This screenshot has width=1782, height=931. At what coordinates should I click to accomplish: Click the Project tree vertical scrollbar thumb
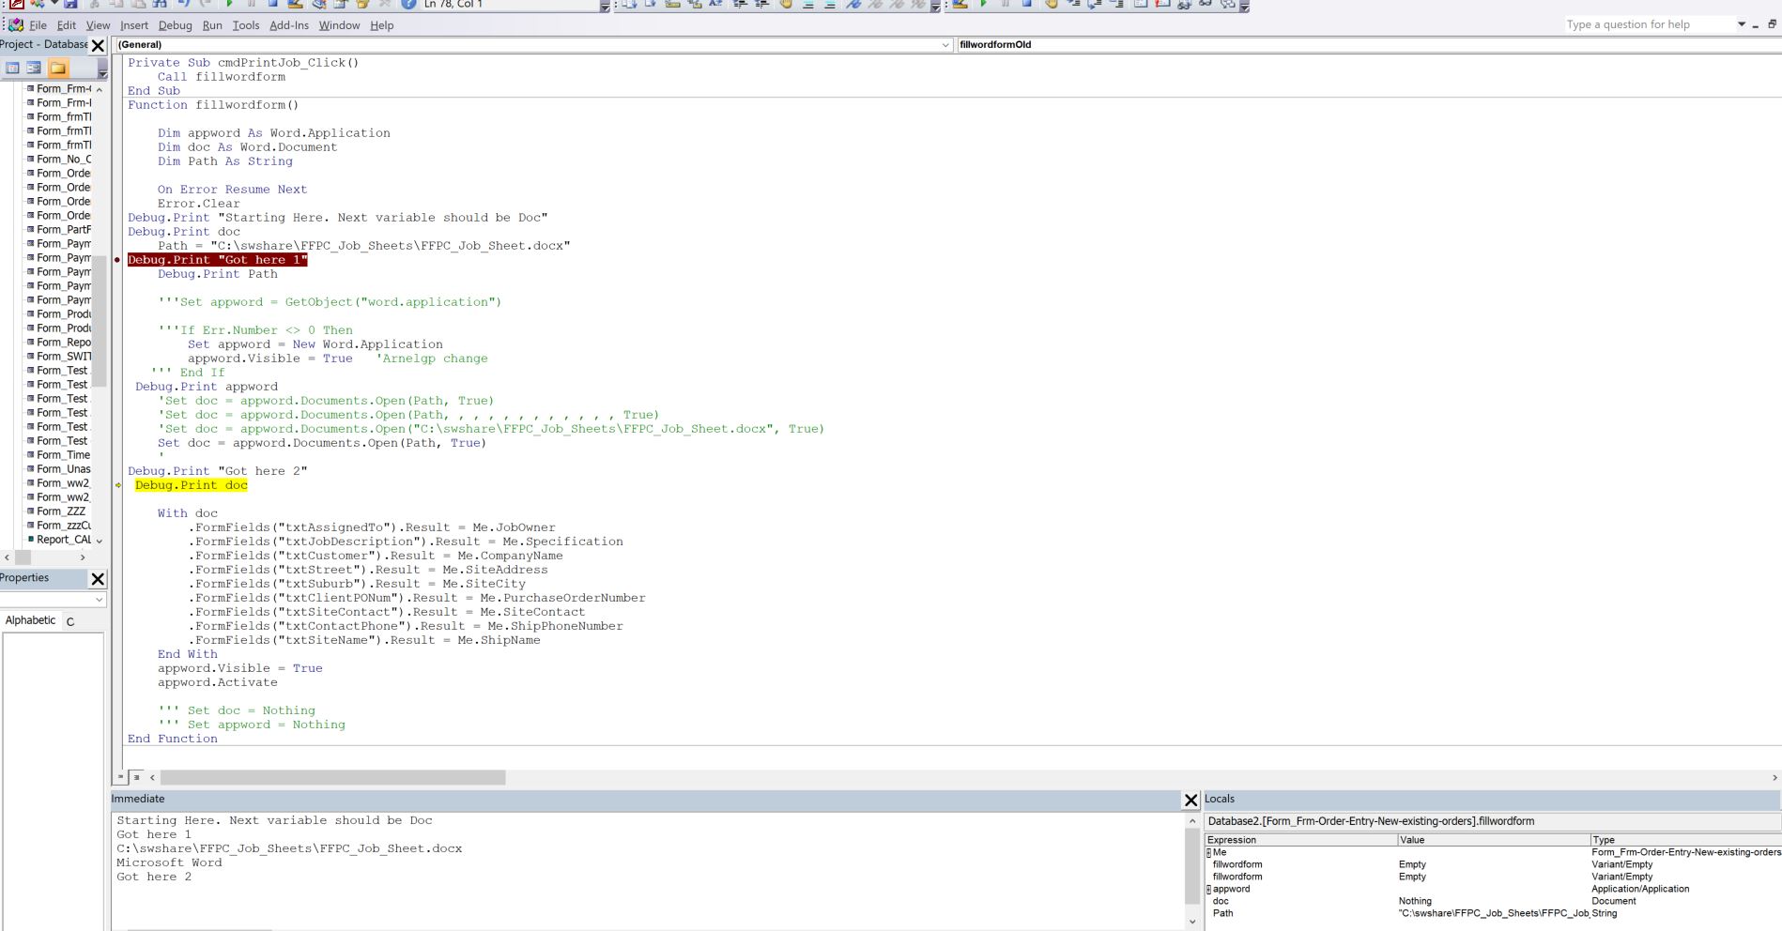click(x=99, y=324)
